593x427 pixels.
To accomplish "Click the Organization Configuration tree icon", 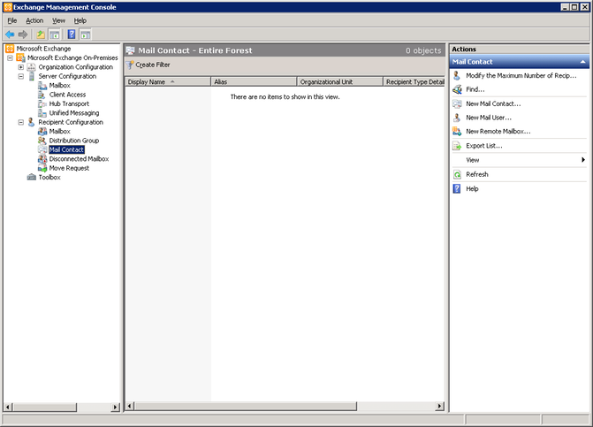I will pyautogui.click(x=32, y=67).
